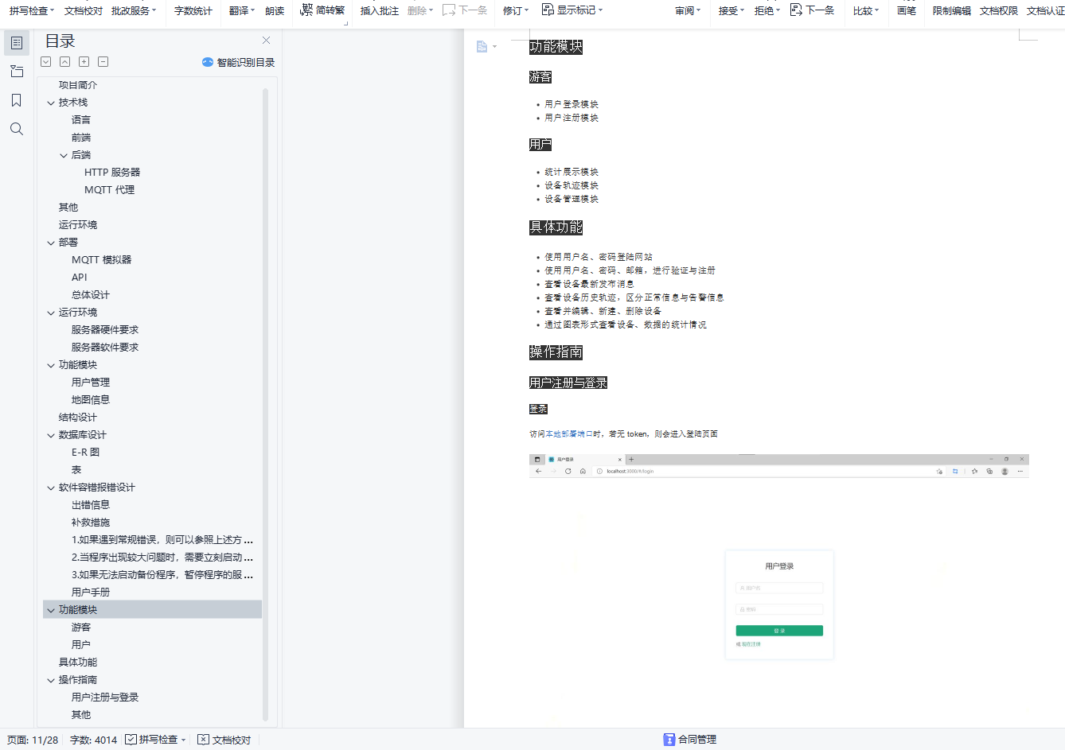
Task: Open the 接受 accept changes dropdown
Action: 731,11
